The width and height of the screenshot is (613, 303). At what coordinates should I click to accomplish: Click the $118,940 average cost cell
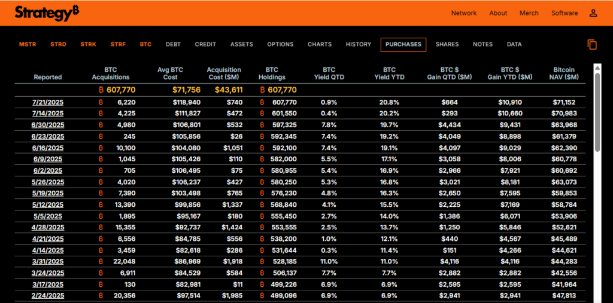187,103
